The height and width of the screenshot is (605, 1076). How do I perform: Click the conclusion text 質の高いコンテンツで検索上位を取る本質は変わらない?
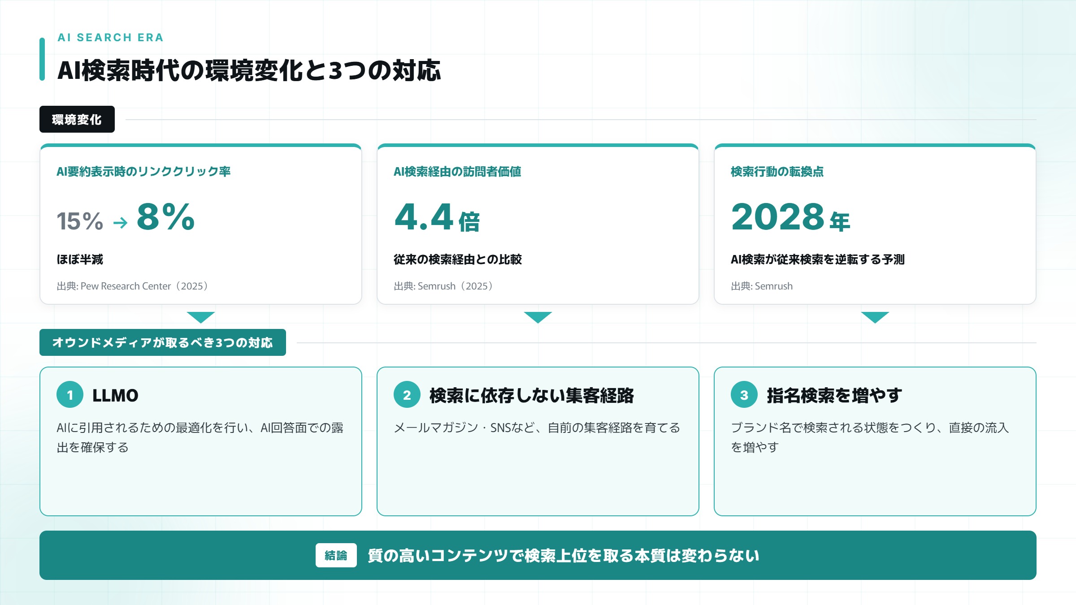[564, 555]
